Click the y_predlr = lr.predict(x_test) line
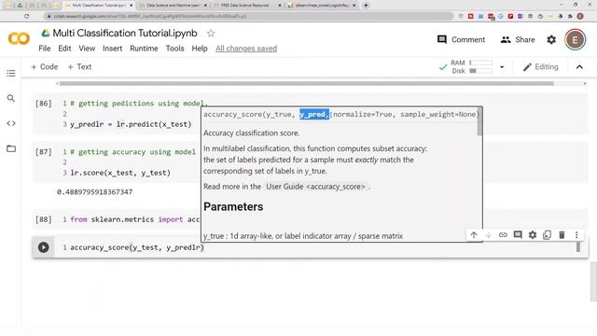 (x=131, y=124)
